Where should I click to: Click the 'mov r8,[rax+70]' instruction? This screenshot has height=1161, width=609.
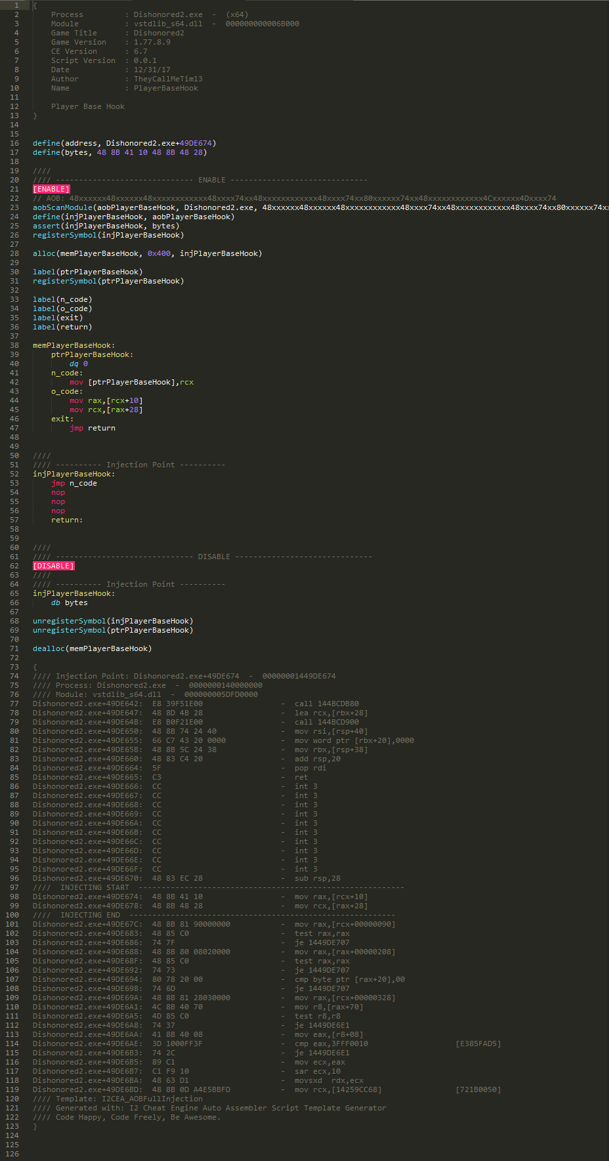tap(329, 1007)
